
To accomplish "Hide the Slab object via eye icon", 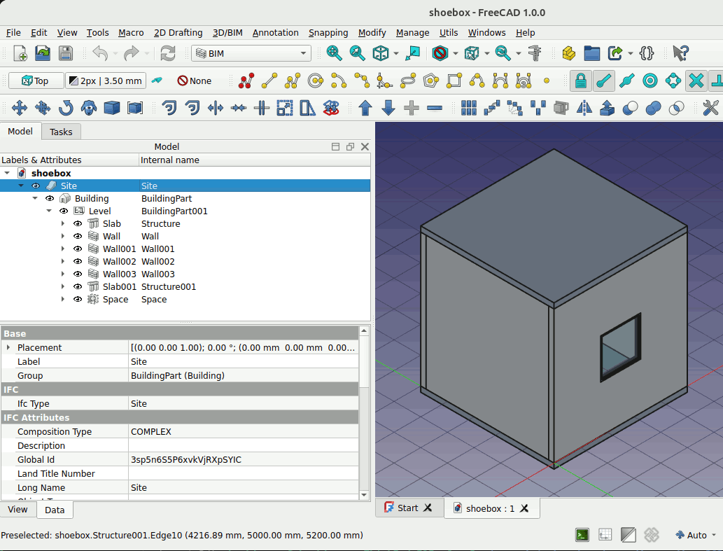I will click(x=78, y=224).
